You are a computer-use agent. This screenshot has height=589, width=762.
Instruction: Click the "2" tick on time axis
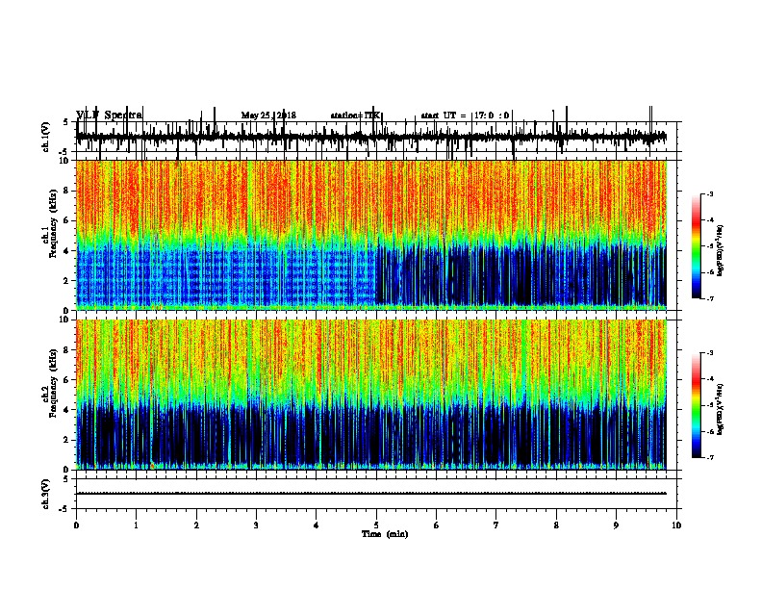(196, 525)
